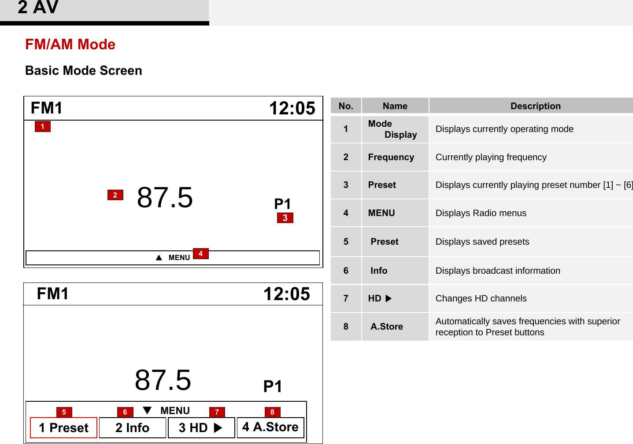Click 'Displays saved presets' description
This screenshot has width=633, height=444.
482,242
